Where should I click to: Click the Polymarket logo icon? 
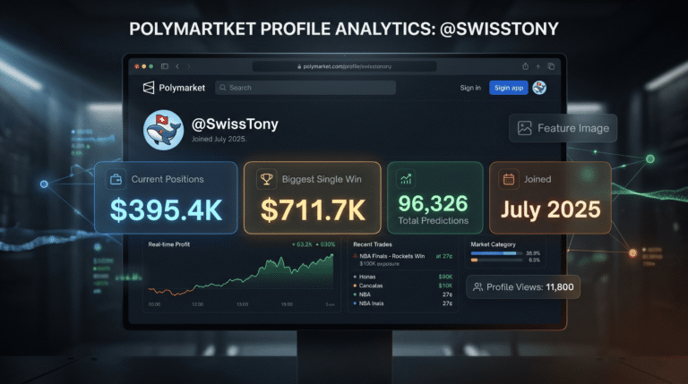tap(149, 88)
